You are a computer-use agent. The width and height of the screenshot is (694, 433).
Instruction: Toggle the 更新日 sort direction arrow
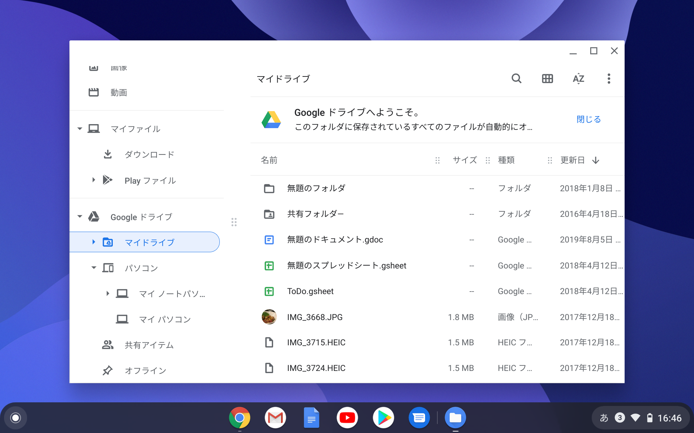(596, 160)
